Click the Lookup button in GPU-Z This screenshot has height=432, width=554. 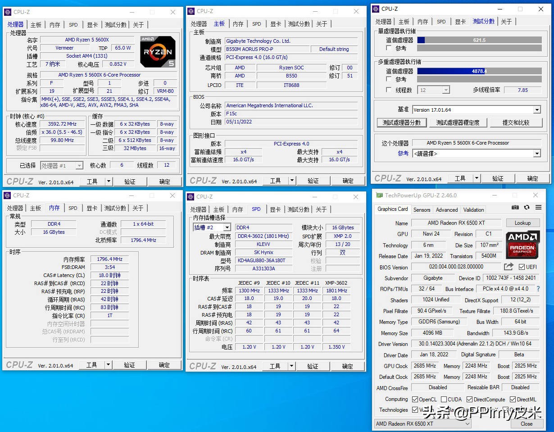522,223
